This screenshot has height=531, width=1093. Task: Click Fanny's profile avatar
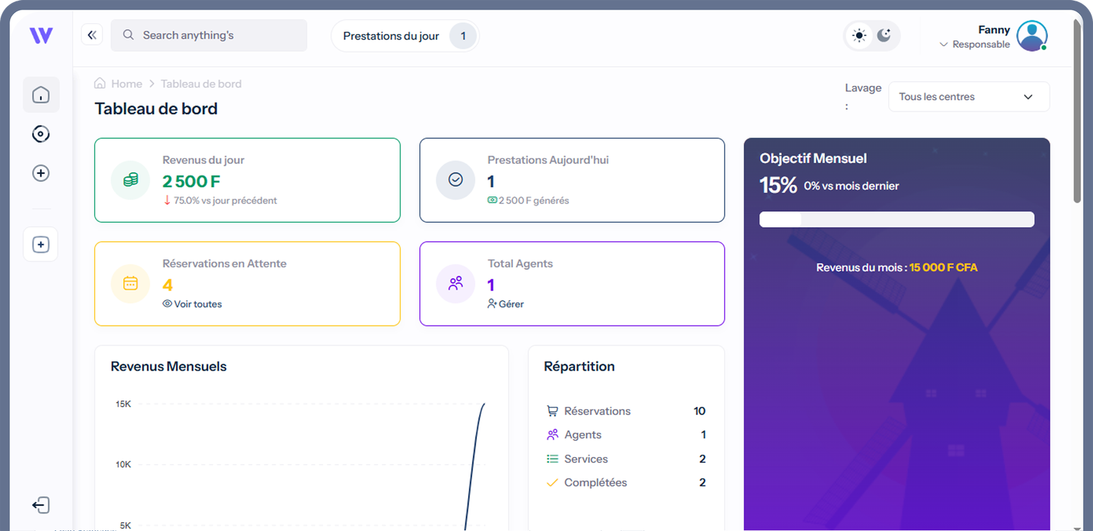click(x=1032, y=36)
